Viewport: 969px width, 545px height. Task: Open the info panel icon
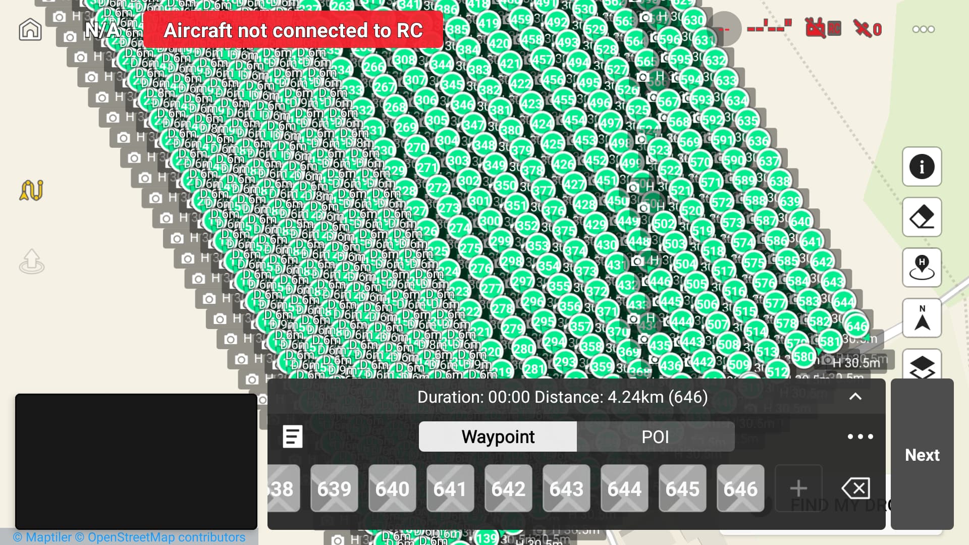[x=922, y=167]
